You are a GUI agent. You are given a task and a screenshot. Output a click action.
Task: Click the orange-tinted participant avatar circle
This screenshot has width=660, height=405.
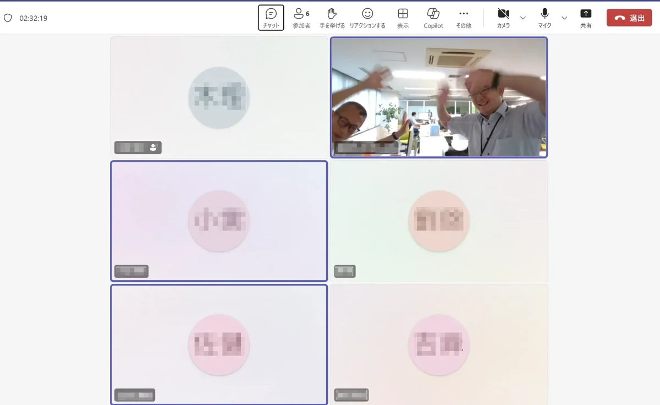pyautogui.click(x=438, y=221)
